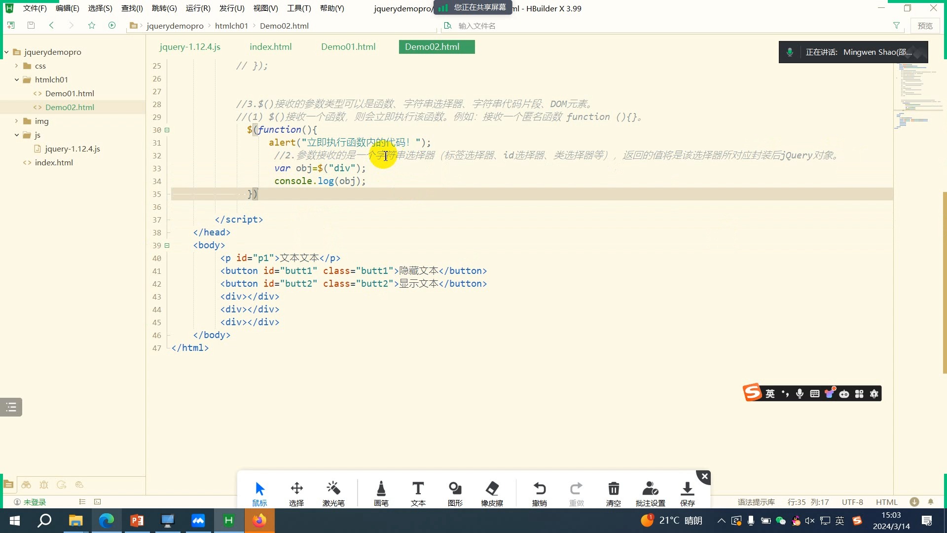947x533 pixels.
Task: Select the 画笔 pen tool
Action: (381, 494)
